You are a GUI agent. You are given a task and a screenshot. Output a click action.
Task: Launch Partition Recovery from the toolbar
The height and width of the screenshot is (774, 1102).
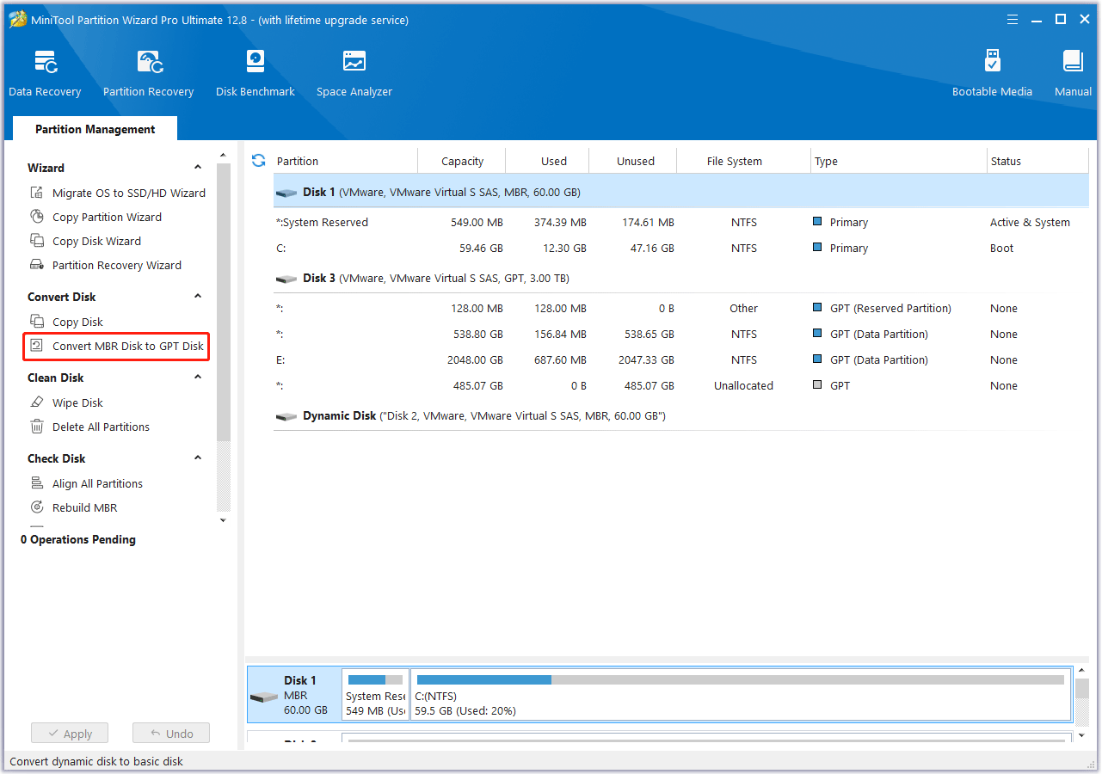point(148,74)
